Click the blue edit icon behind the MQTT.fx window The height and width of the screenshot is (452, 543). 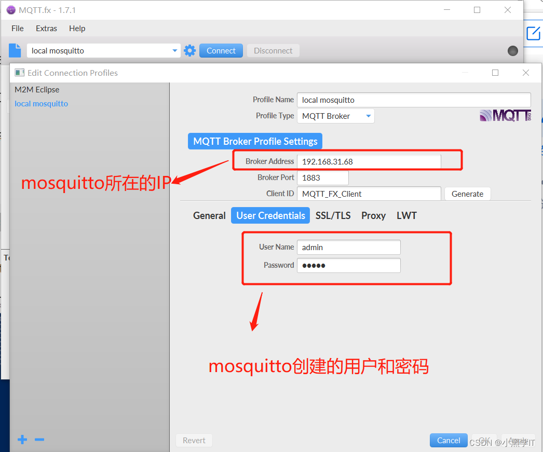533,34
